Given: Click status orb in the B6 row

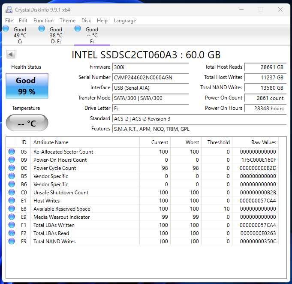Looking at the screenshot, I should tap(12, 184).
